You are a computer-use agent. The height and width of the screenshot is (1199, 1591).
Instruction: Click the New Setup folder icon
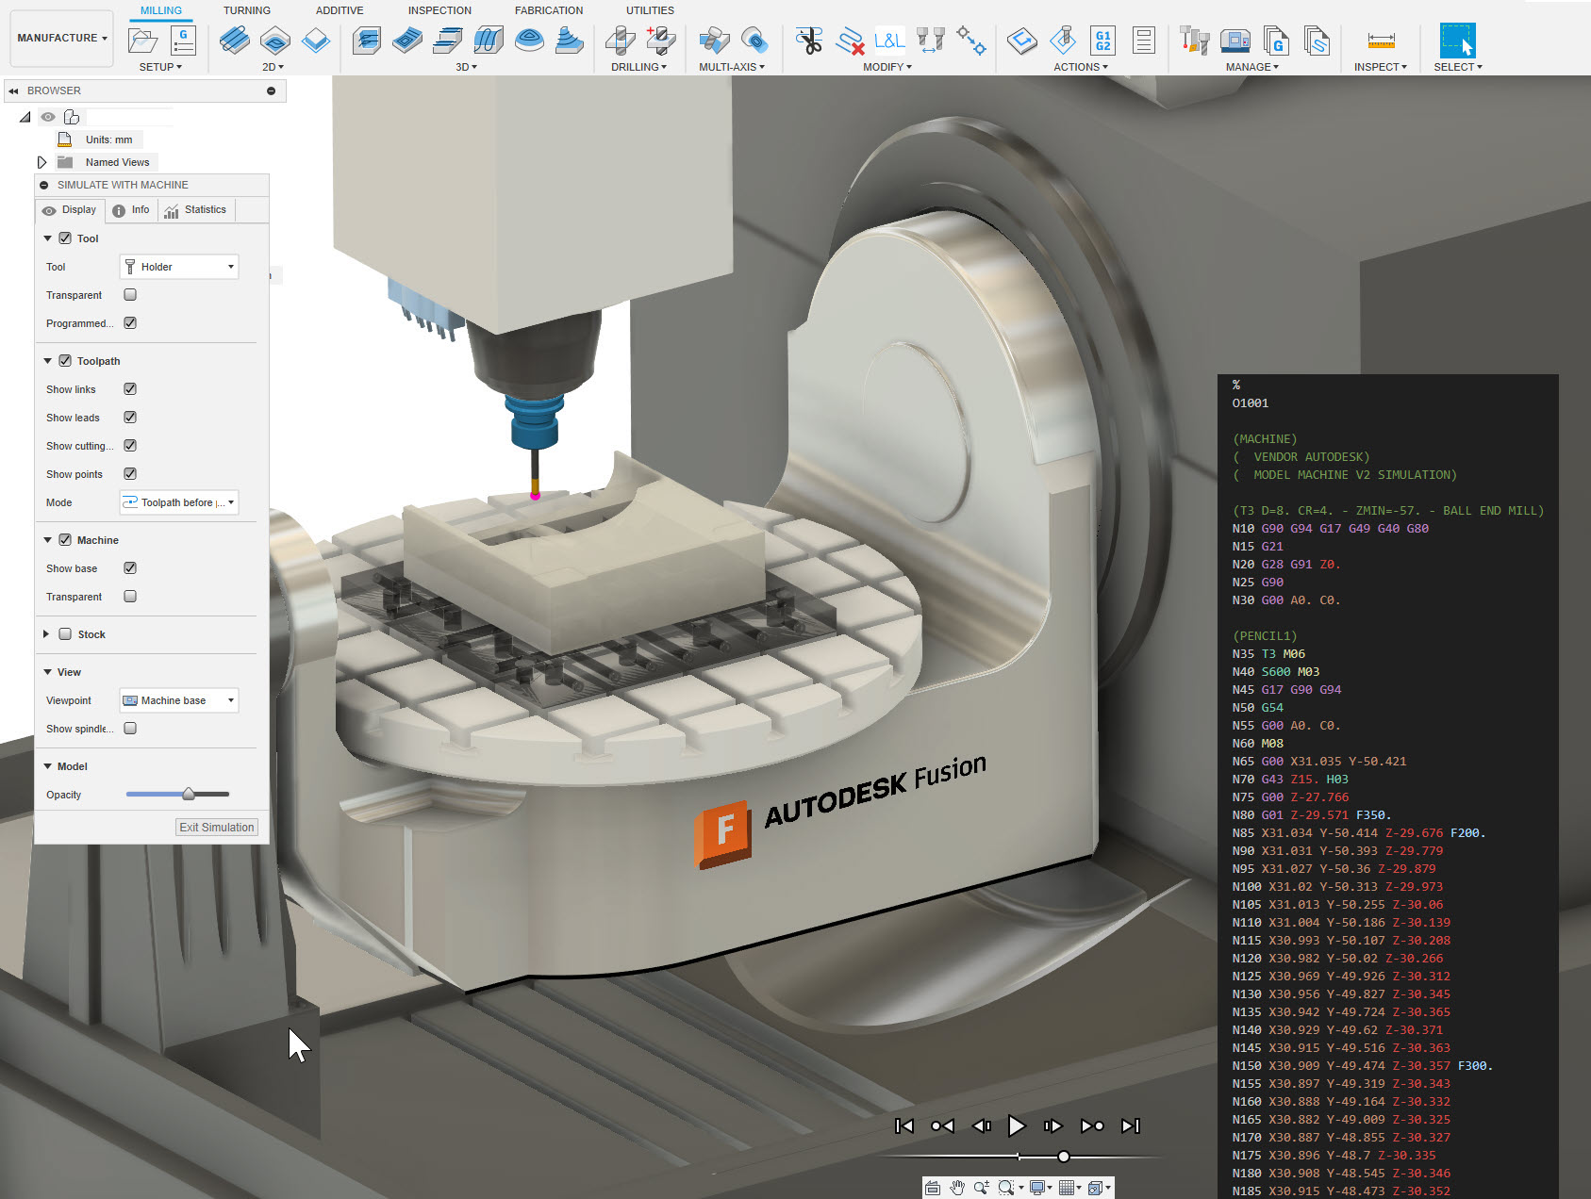click(143, 41)
